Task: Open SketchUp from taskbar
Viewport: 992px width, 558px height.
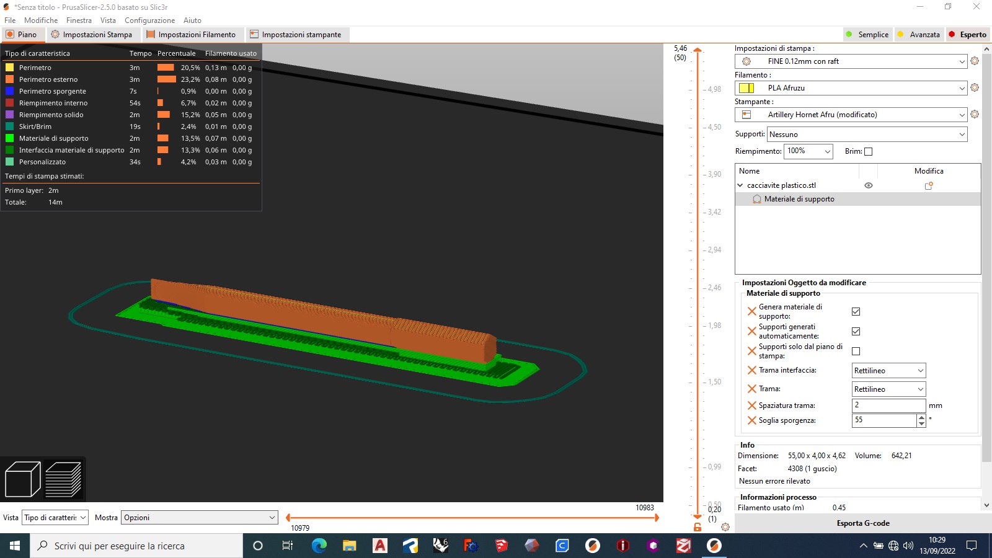Action: click(502, 546)
